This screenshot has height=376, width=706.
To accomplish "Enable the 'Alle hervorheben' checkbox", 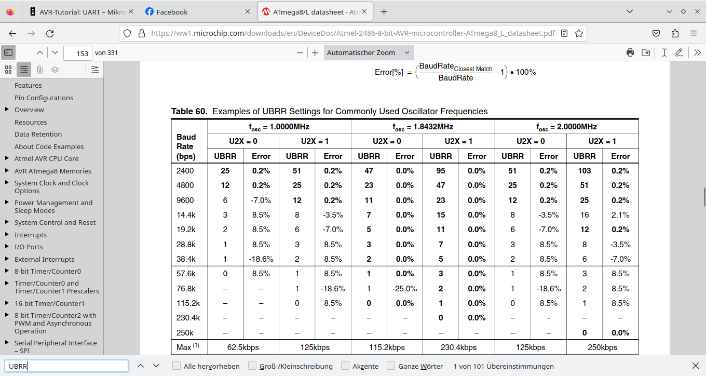I will 177,366.
